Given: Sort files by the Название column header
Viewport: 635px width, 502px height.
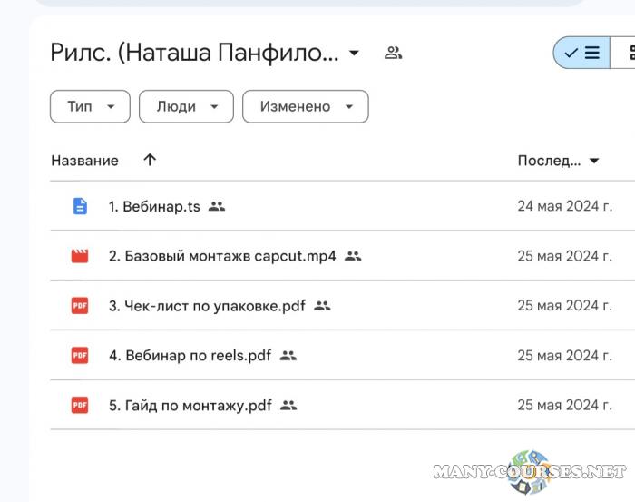Looking at the screenshot, I should 84,161.
